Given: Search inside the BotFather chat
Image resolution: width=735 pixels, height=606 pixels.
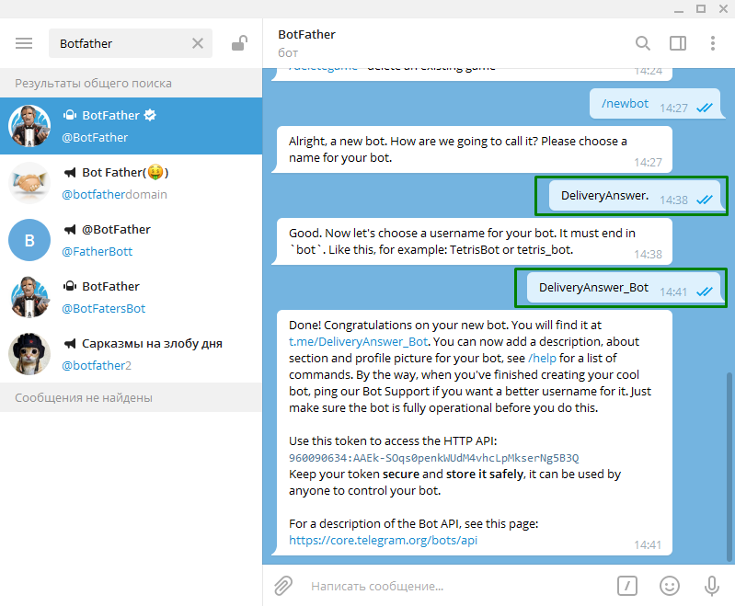Looking at the screenshot, I should click(x=643, y=43).
